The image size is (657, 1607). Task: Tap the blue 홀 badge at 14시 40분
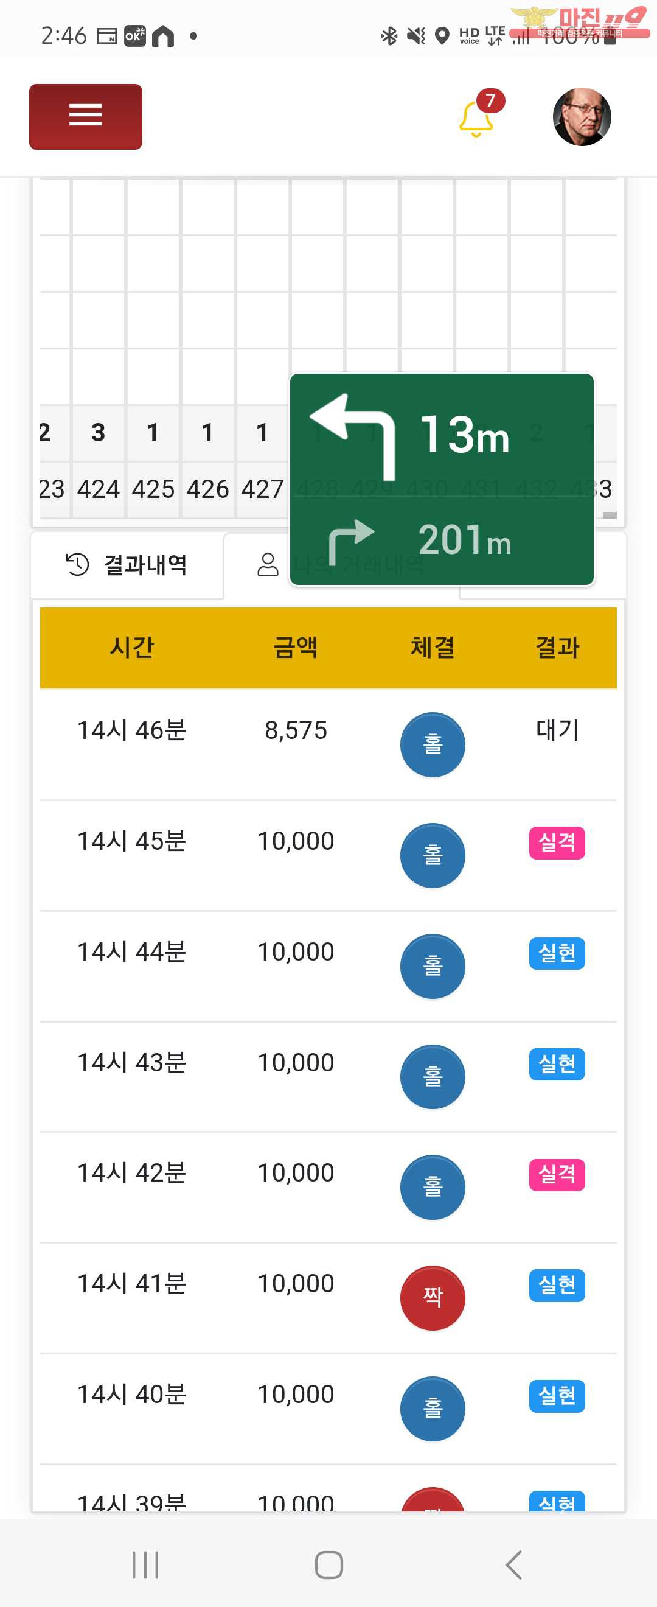pyautogui.click(x=432, y=1408)
